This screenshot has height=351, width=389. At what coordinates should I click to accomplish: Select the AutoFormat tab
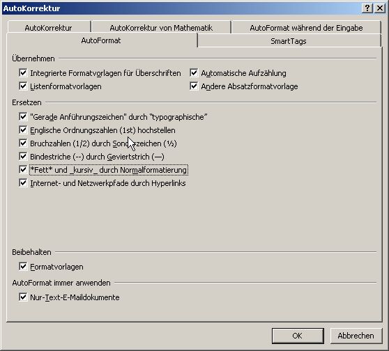pos(101,40)
